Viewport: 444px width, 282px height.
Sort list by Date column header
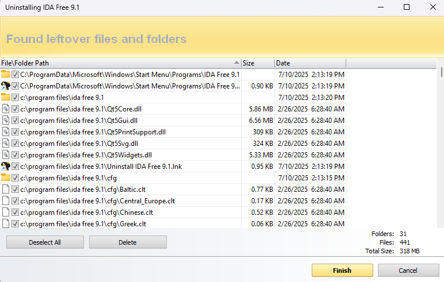309,63
